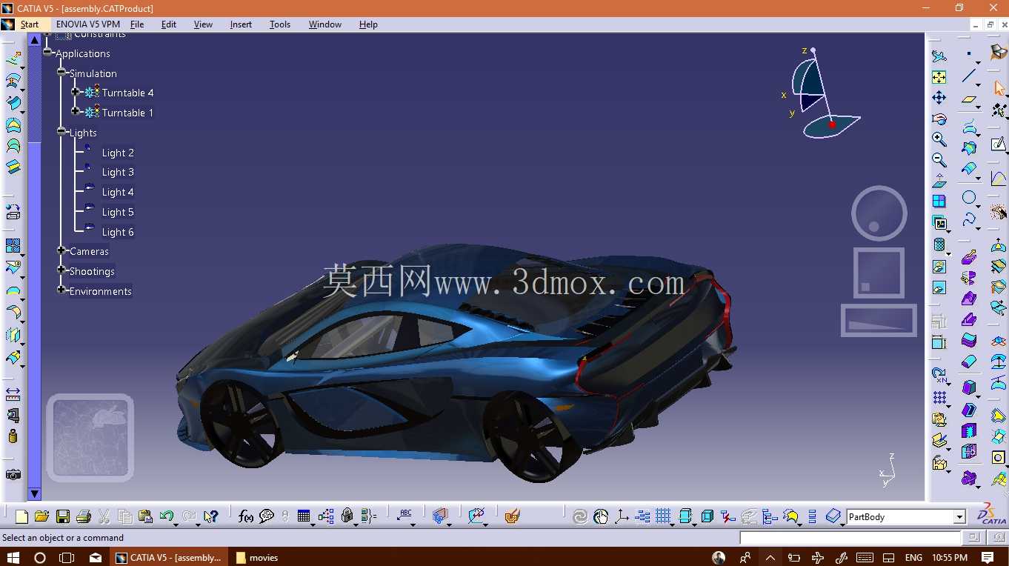Open the movies folder in the taskbar
This screenshot has width=1009, height=566.
pos(256,557)
